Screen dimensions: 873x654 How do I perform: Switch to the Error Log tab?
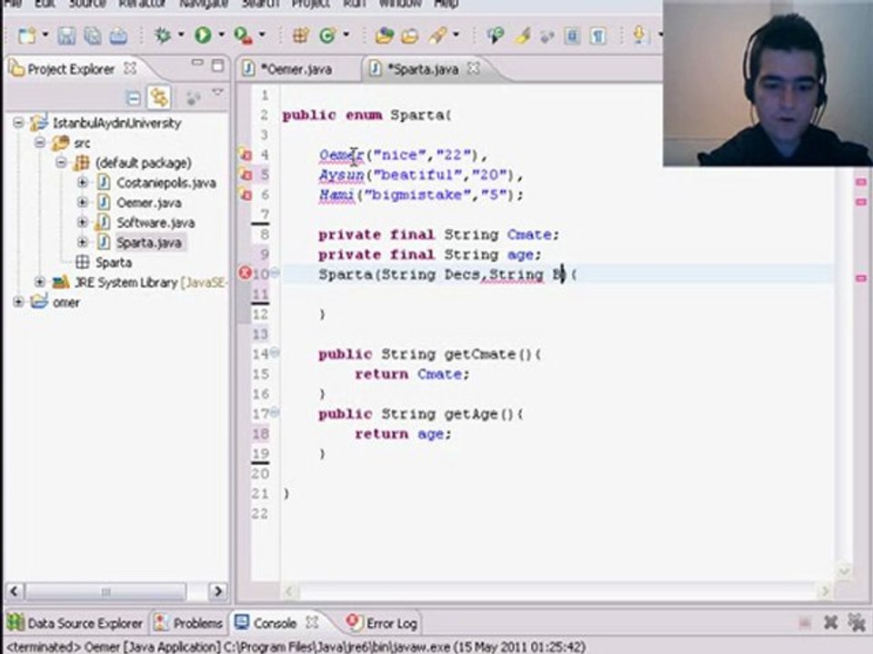coord(382,623)
